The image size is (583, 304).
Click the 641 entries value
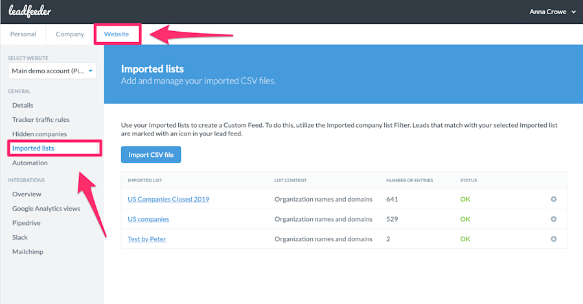coord(392,199)
